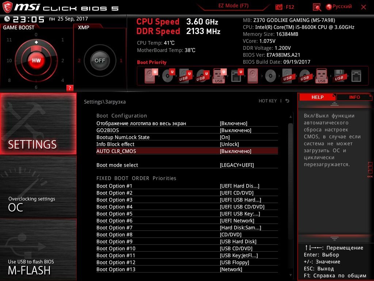Click the UEFI USB CD/DVD boot icon
The image size is (374, 281).
pos(202,76)
